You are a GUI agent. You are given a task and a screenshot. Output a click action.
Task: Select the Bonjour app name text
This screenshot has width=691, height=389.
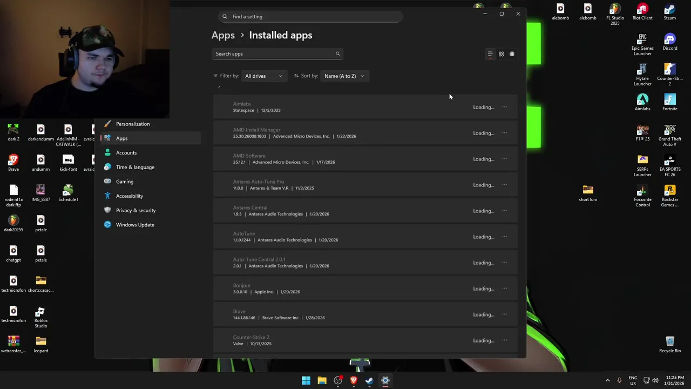[242, 285]
